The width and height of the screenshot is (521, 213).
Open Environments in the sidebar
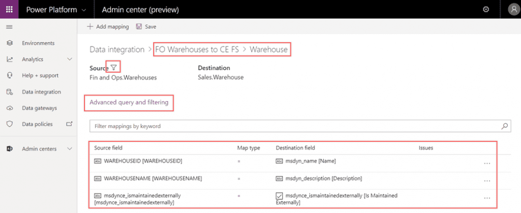pos(38,43)
